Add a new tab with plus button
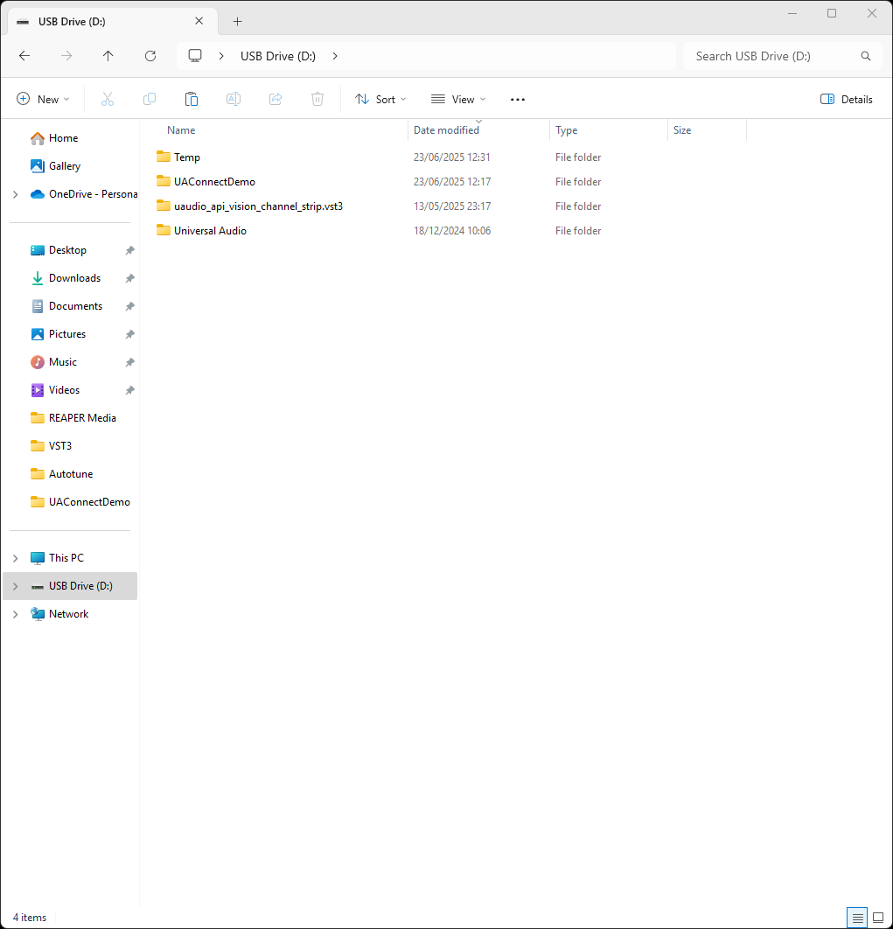The height and width of the screenshot is (929, 893). [237, 21]
